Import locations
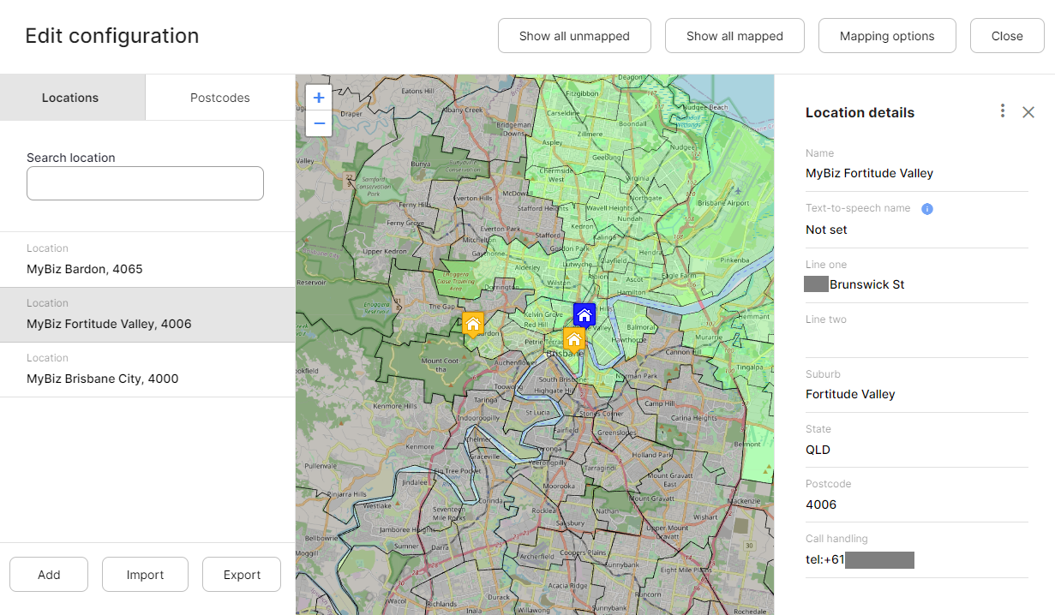 tap(145, 574)
